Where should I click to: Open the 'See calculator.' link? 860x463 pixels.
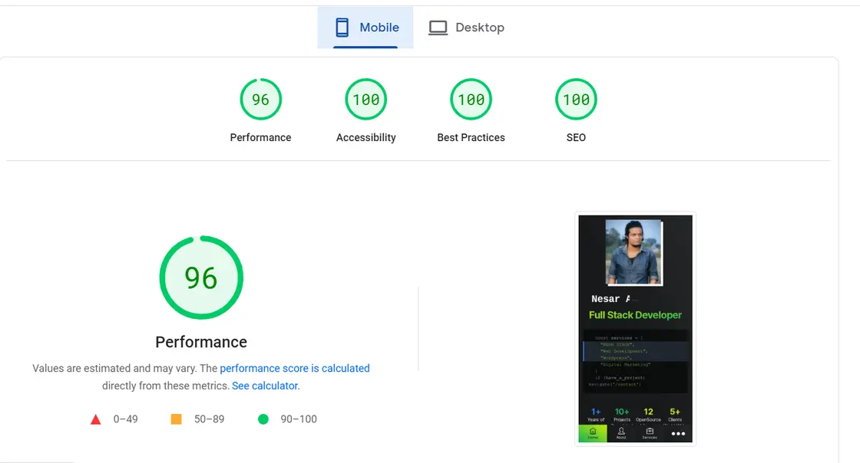pos(266,386)
